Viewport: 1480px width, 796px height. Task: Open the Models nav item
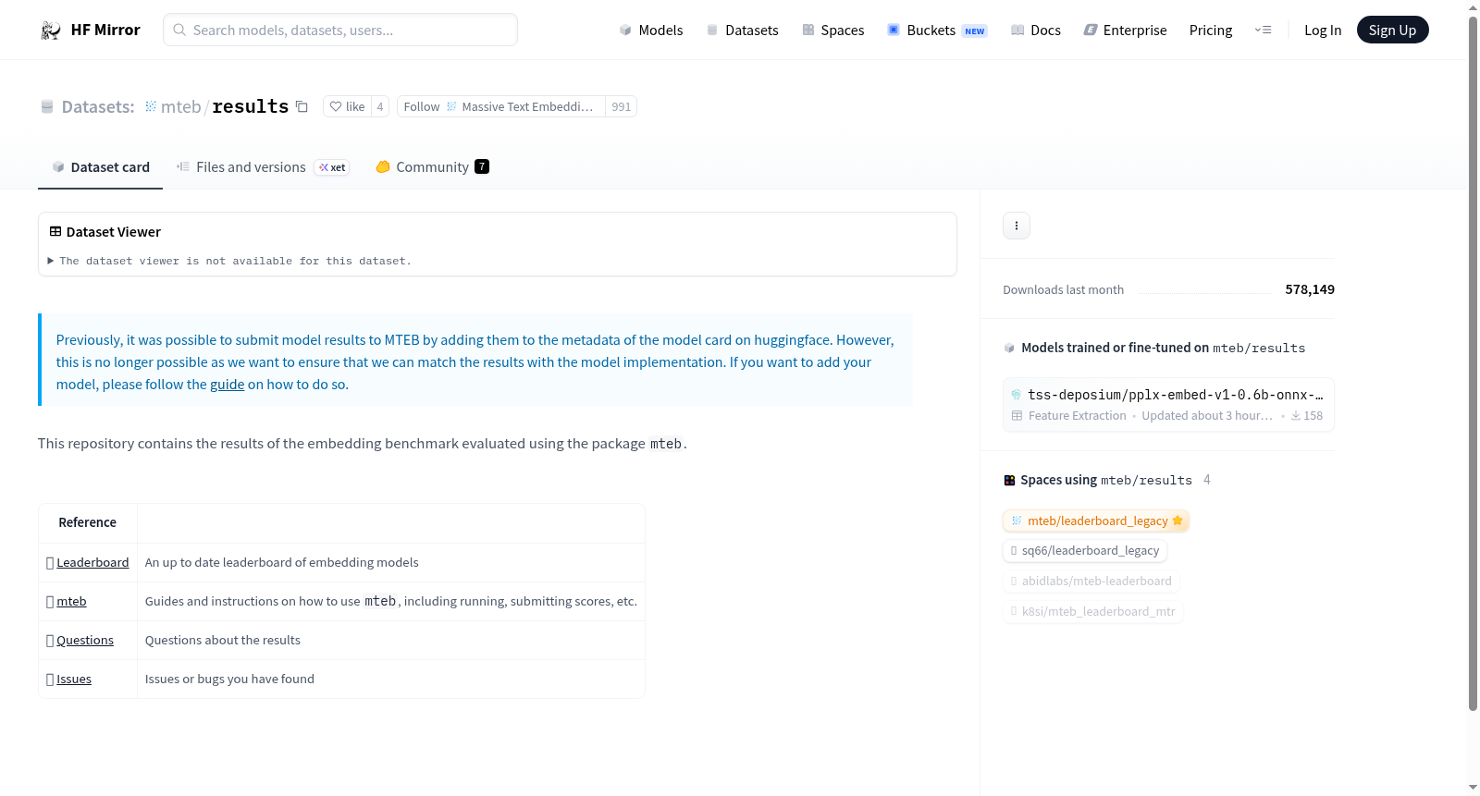pyautogui.click(x=651, y=30)
